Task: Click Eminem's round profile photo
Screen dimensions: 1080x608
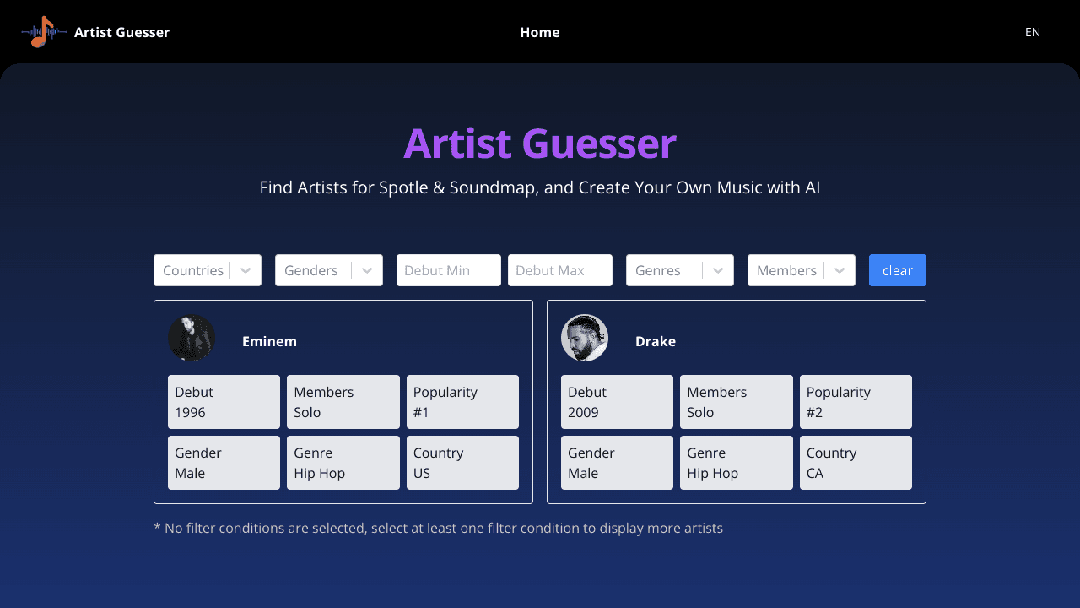Action: (x=192, y=338)
